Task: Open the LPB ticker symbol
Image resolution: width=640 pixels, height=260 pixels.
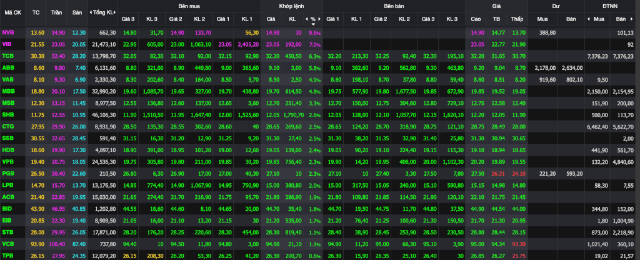Action: [7, 185]
